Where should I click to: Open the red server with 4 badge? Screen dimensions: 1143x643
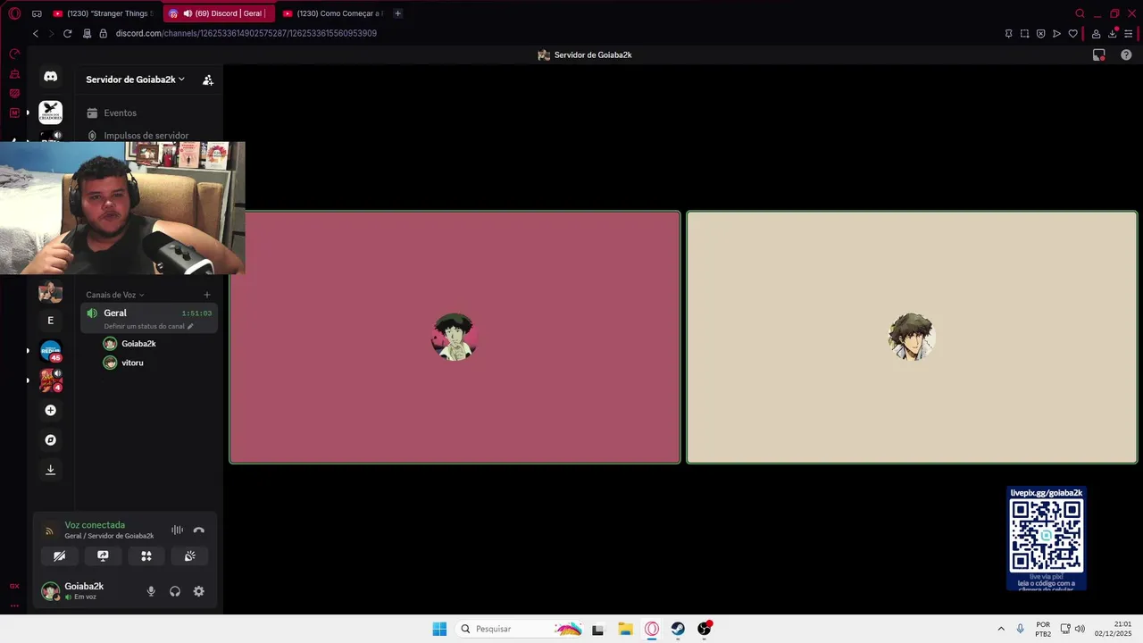[x=51, y=380]
